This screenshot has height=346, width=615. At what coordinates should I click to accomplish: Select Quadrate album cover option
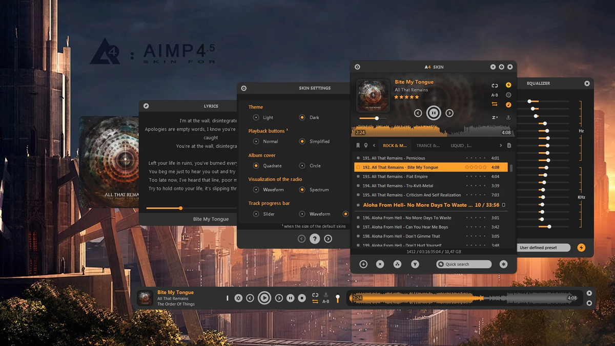pos(256,166)
